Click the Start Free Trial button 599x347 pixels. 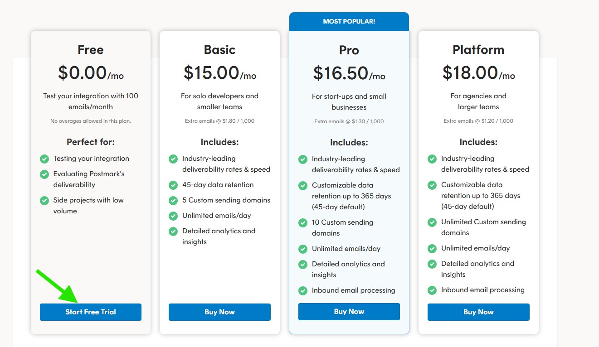(x=91, y=312)
